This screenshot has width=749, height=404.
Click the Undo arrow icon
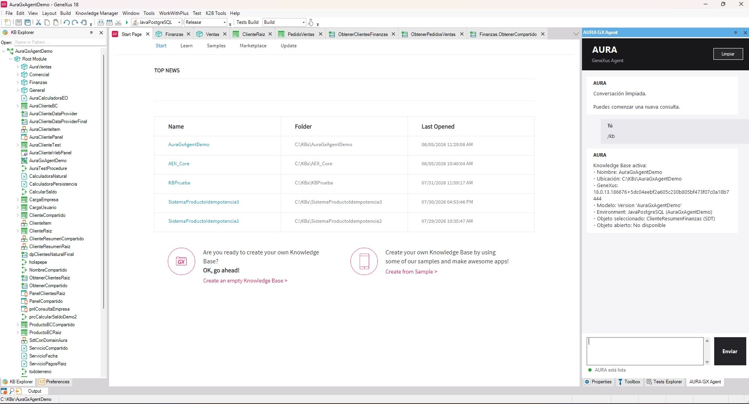[x=66, y=22]
